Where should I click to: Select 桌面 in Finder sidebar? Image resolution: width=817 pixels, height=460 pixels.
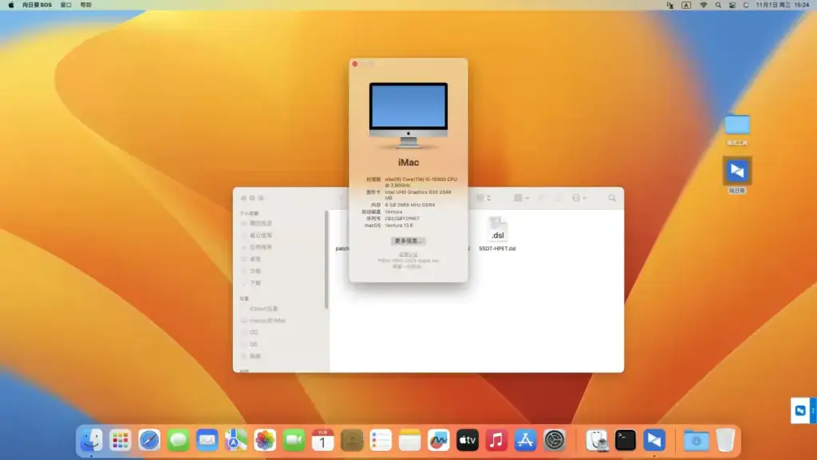[255, 258]
